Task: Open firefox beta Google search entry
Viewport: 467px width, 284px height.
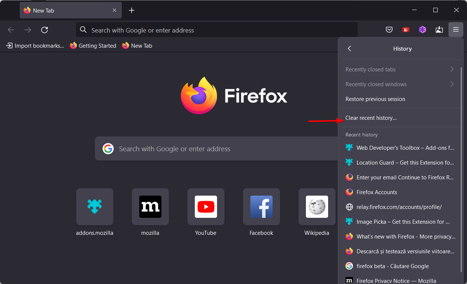Action: tap(400, 266)
